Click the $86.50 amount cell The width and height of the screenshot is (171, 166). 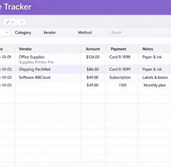(x=93, y=69)
